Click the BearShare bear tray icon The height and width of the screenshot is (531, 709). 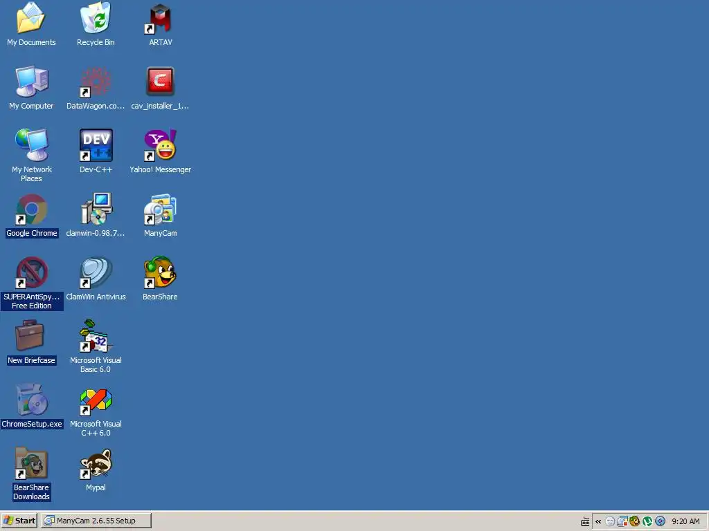[x=635, y=521]
